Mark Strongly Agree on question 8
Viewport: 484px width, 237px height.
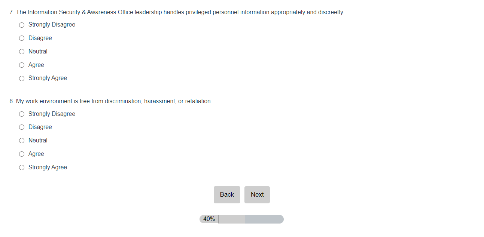tap(22, 167)
